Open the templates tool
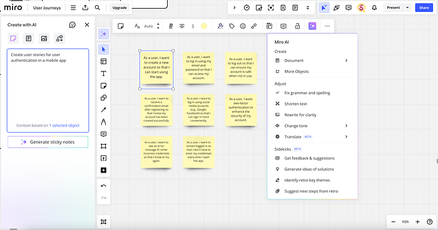 click(x=104, y=62)
